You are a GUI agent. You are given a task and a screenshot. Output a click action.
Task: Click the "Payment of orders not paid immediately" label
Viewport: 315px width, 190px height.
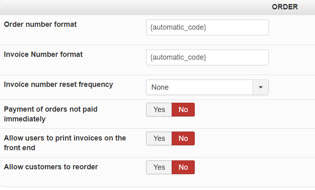51,114
